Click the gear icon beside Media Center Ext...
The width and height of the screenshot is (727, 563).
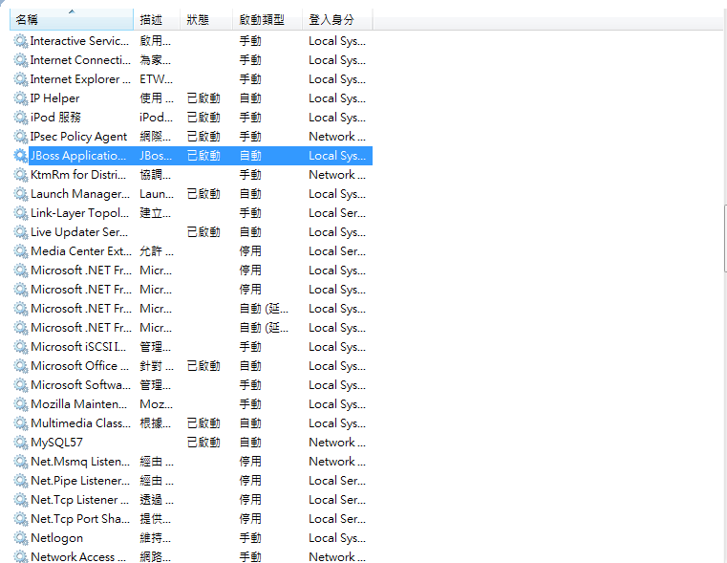pyautogui.click(x=20, y=251)
